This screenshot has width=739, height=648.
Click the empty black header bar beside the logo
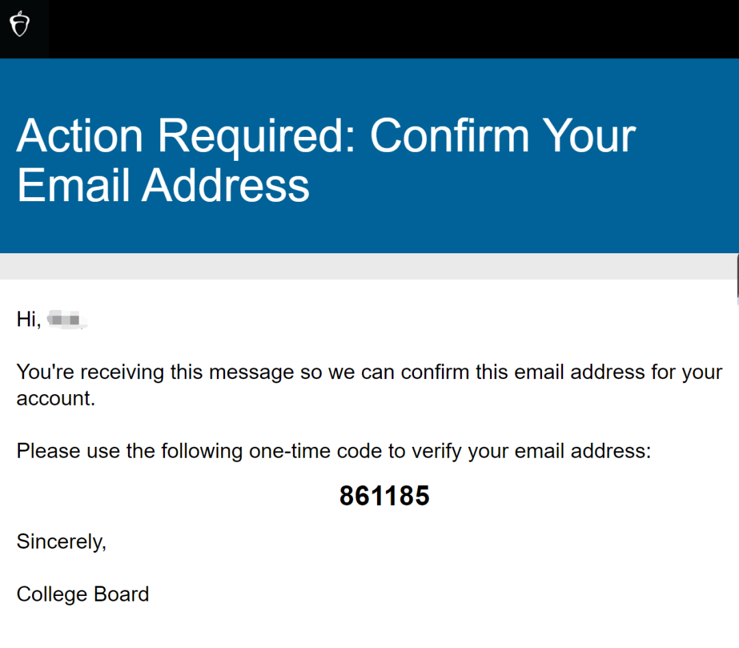click(383, 29)
